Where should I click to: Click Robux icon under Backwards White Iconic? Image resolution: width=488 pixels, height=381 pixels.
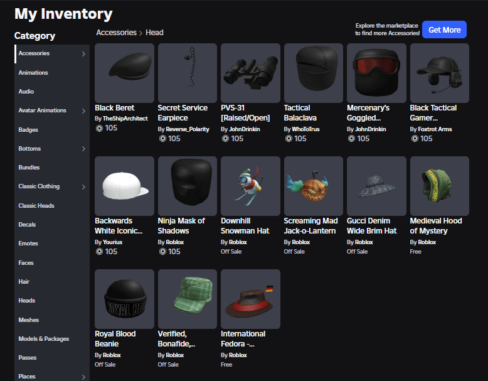[99, 252]
